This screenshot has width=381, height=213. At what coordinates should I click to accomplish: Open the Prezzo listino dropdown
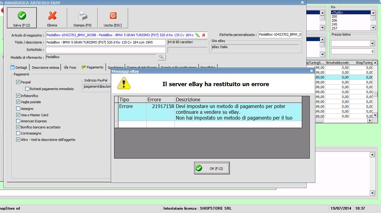click(x=372, y=44)
